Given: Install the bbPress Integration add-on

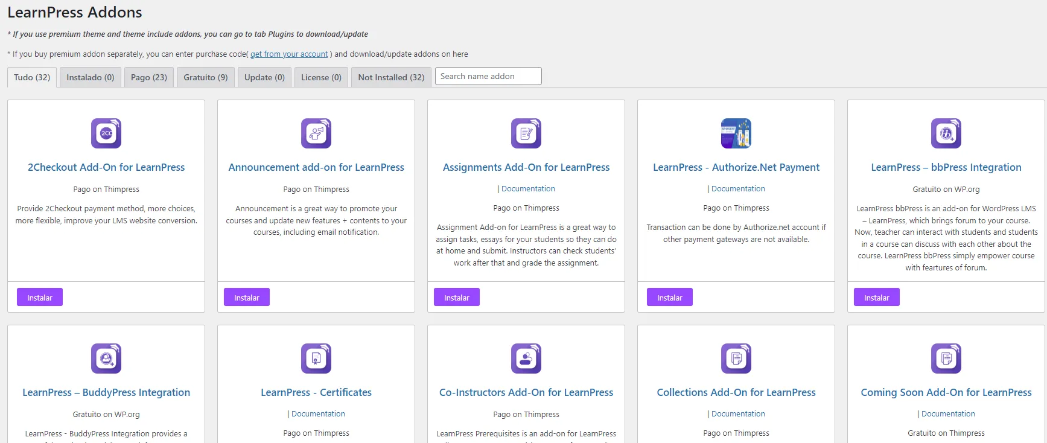Looking at the screenshot, I should tap(876, 298).
